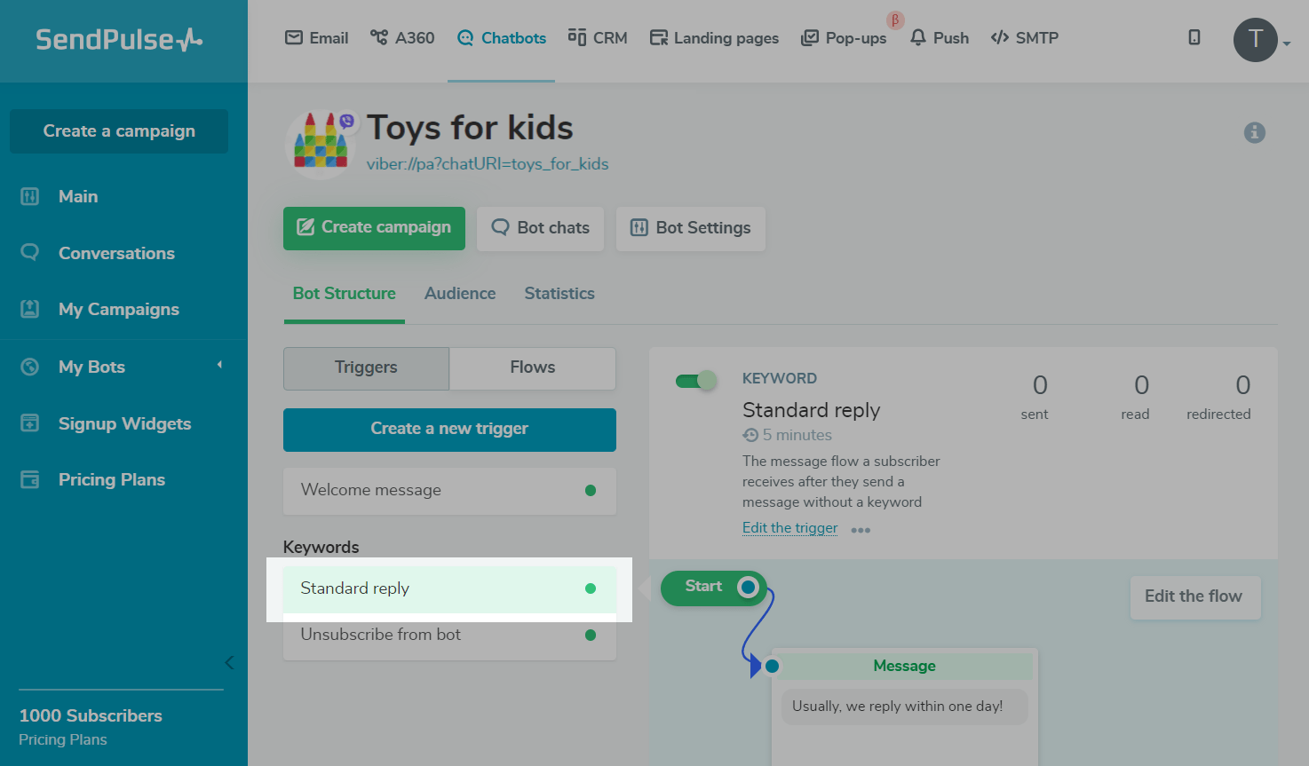
Task: Toggle the Standard reply trigger switch
Action: (695, 381)
